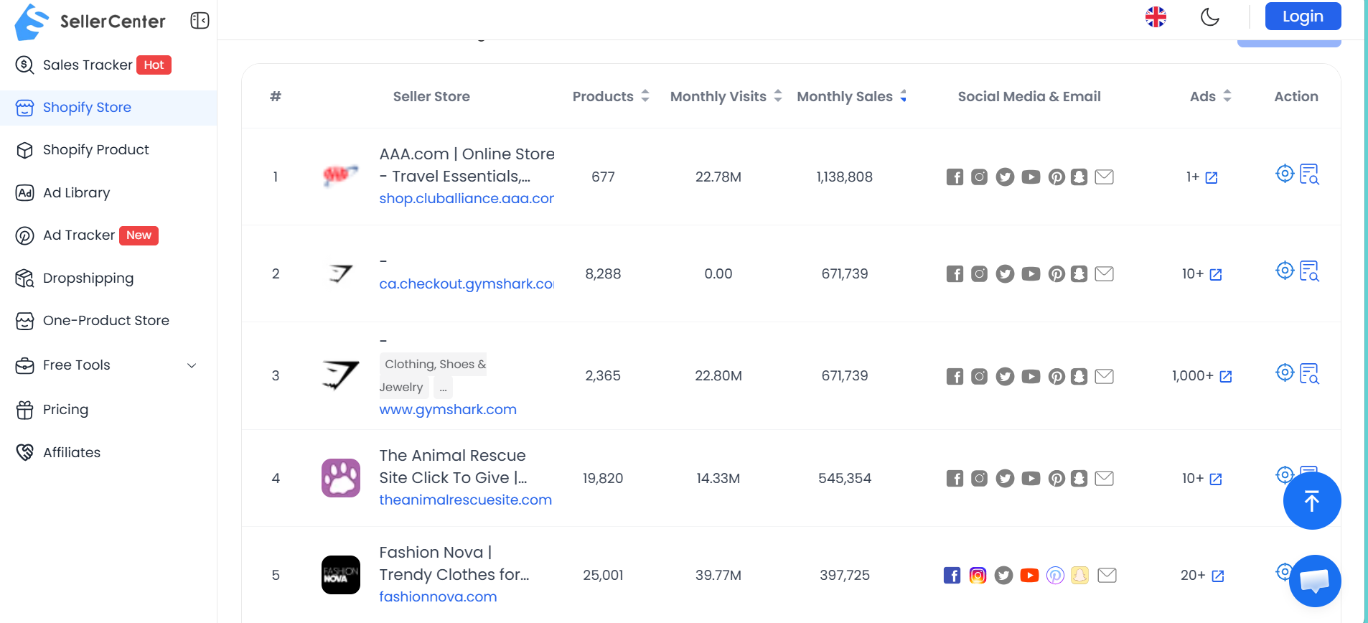The width and height of the screenshot is (1368, 623).
Task: Open YouTube icon for ca.checkout.gymshark row
Action: pos(1031,274)
